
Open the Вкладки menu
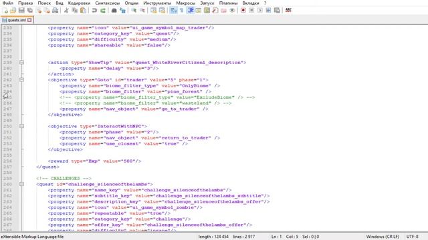coord(251,3)
